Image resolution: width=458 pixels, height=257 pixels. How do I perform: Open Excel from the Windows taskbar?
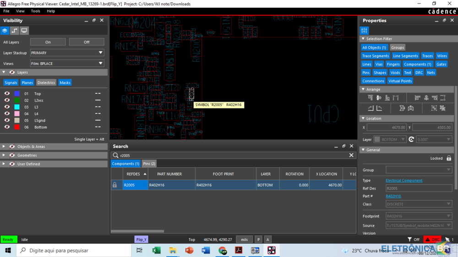tap(156, 251)
